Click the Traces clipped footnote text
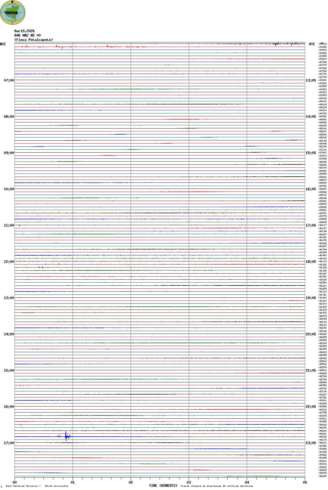This screenshot has width=328, height=490. pos(217,486)
